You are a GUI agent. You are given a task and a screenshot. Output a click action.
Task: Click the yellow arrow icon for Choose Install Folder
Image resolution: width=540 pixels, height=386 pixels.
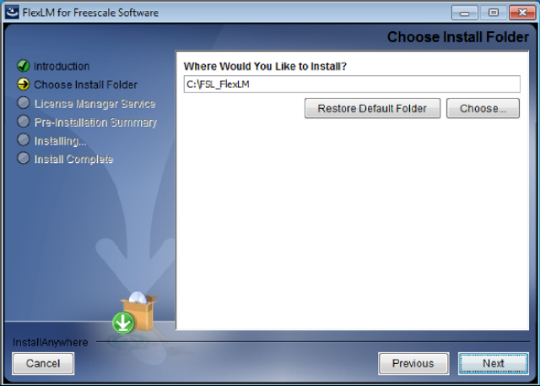tap(24, 84)
